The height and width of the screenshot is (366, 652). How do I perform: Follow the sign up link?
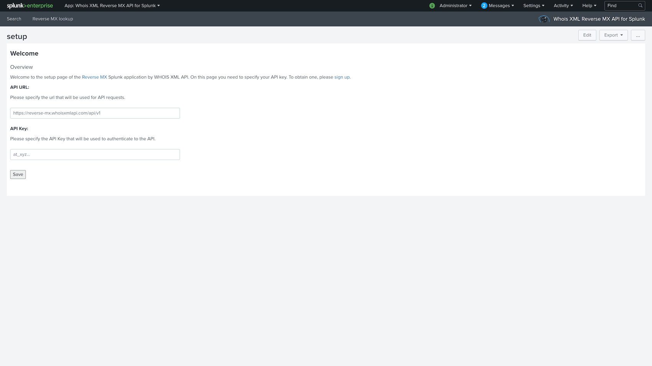(342, 77)
